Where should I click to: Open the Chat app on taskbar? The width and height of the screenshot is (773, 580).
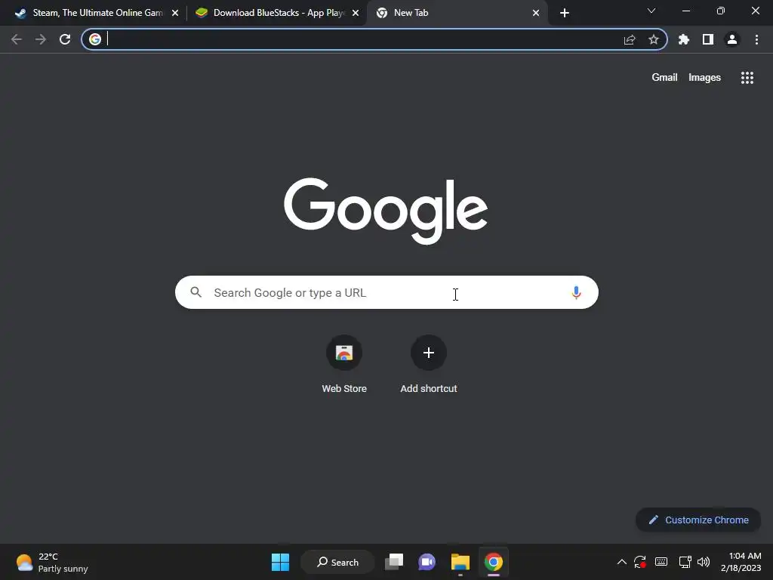[x=427, y=562]
